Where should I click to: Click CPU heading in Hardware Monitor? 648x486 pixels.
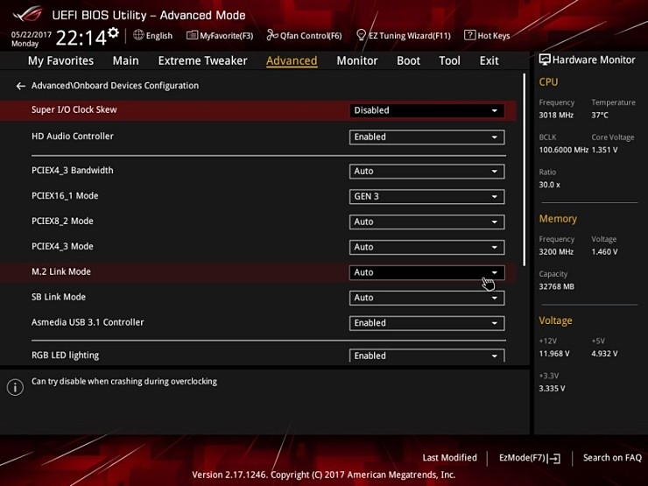point(548,82)
